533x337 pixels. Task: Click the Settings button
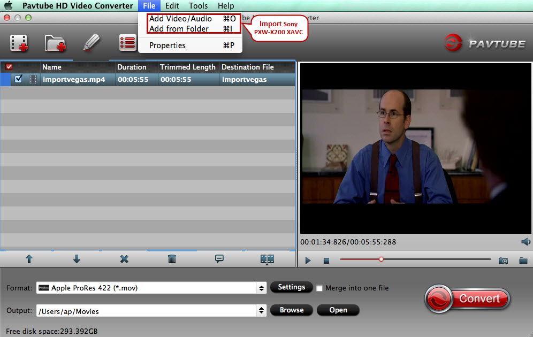(291, 287)
